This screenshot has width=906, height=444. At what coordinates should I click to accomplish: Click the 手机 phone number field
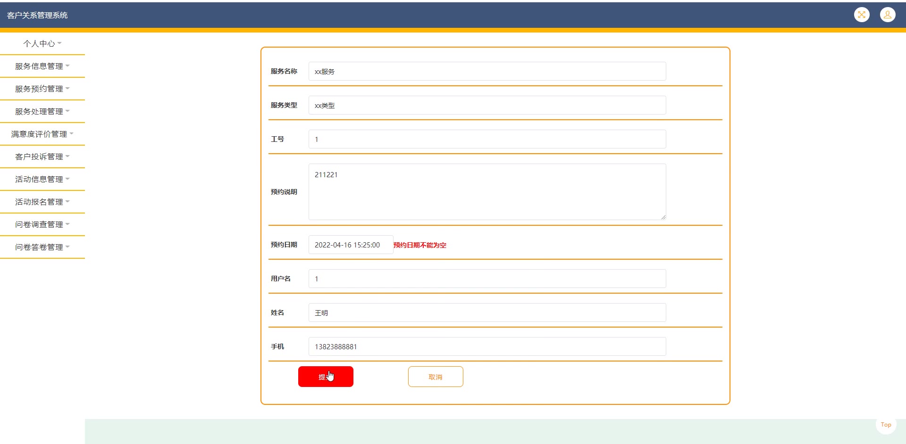tap(487, 346)
